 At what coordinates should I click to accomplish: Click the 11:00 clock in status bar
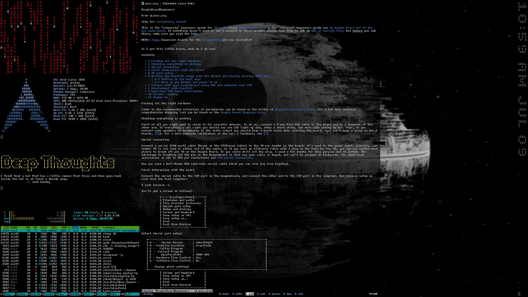[373, 294]
